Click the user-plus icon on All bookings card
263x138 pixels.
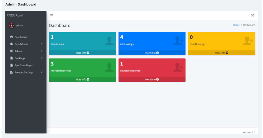(178, 41)
